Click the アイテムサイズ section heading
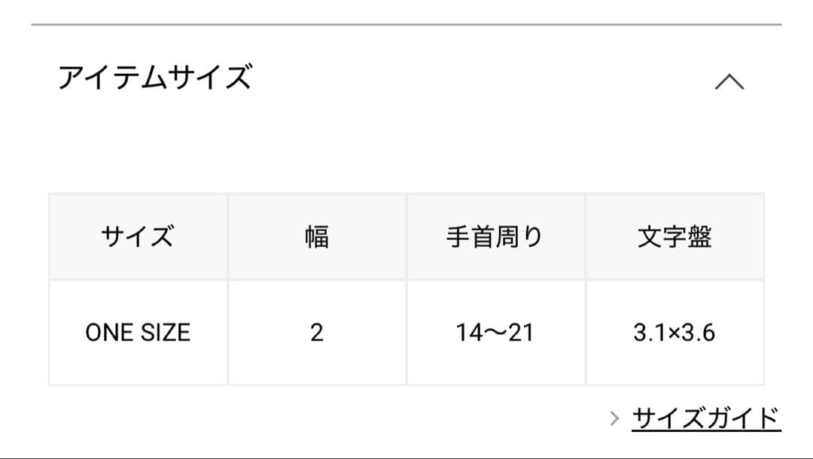Image resolution: width=813 pixels, height=459 pixels. click(x=155, y=78)
